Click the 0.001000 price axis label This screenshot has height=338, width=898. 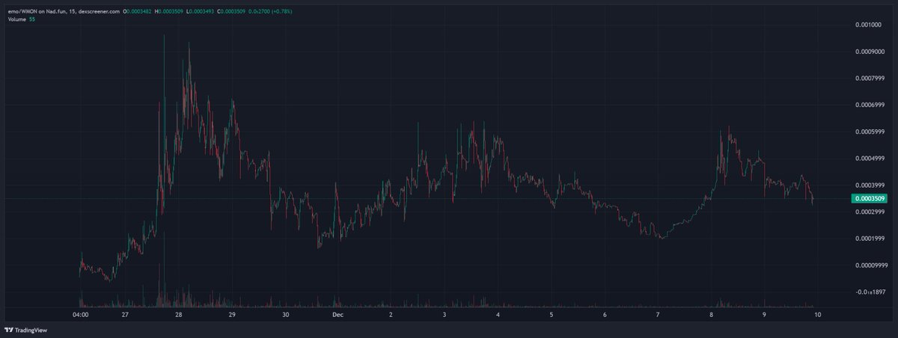(869, 25)
